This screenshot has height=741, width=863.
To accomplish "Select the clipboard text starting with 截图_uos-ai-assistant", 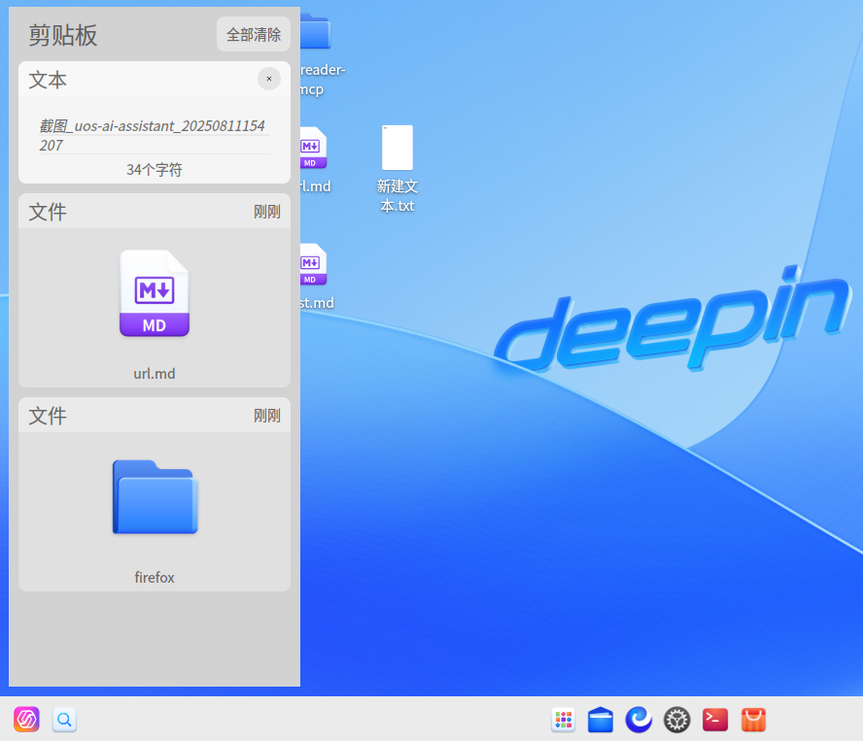I will click(153, 135).
